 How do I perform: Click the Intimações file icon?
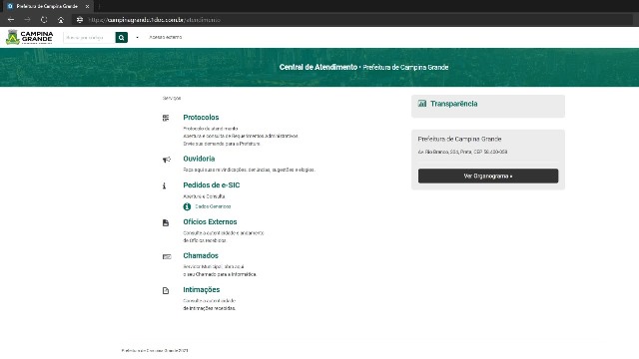[x=166, y=290]
